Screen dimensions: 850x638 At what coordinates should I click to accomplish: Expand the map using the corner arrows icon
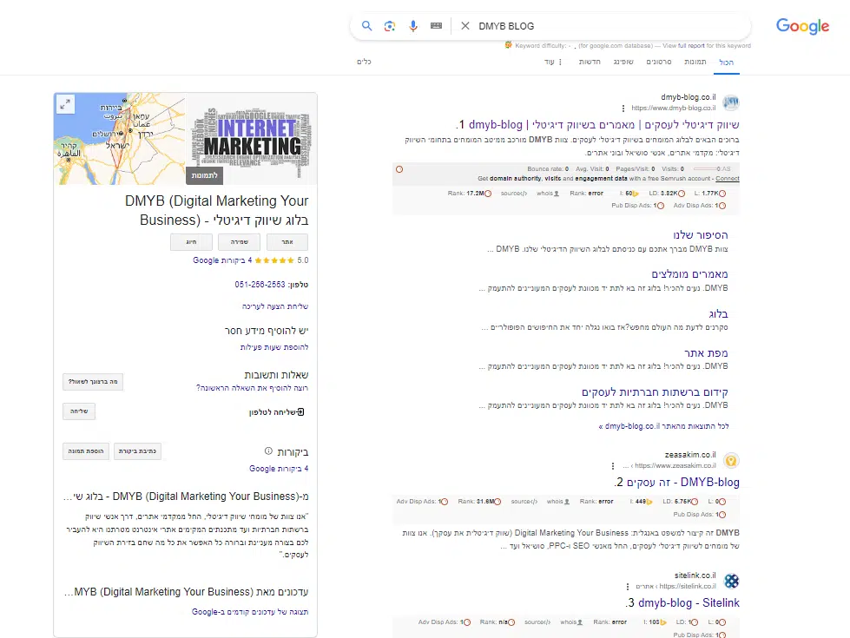[x=65, y=103]
